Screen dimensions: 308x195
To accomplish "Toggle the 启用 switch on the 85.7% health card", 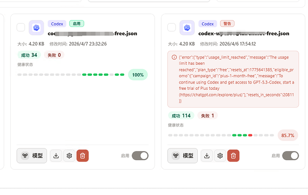I will (x=291, y=156).
